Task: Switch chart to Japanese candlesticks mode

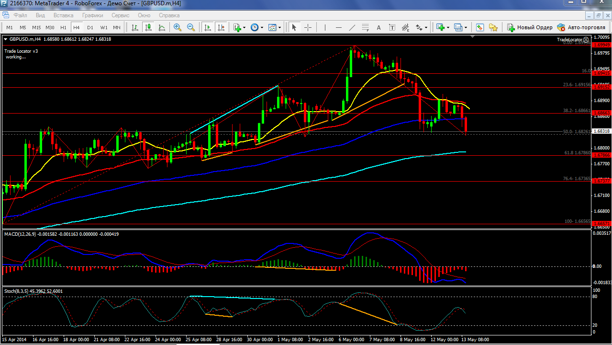Action: pyautogui.click(x=148, y=27)
